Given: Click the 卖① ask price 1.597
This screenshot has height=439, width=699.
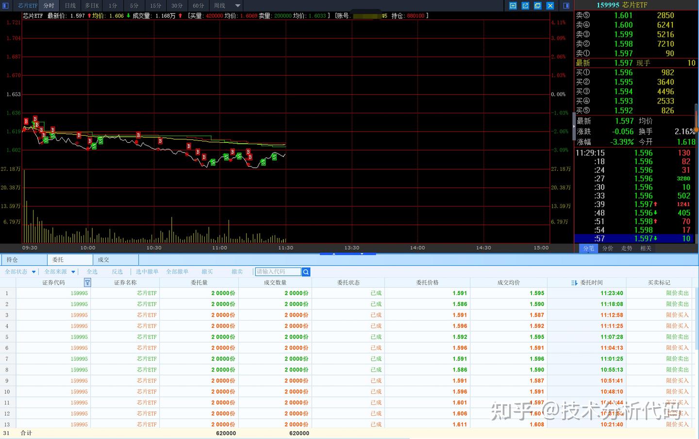Looking at the screenshot, I should [623, 53].
